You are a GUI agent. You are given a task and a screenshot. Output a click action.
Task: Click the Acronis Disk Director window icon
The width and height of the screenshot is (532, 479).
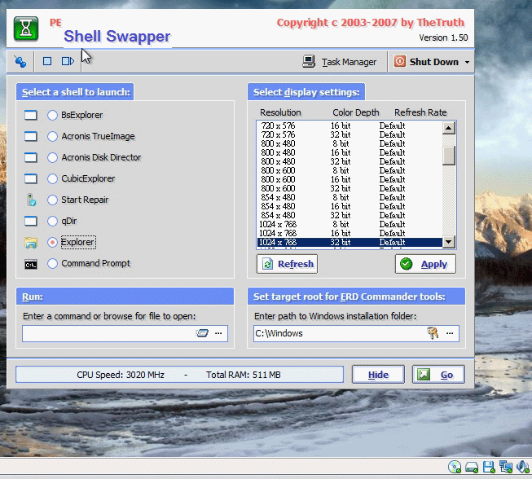(30, 157)
